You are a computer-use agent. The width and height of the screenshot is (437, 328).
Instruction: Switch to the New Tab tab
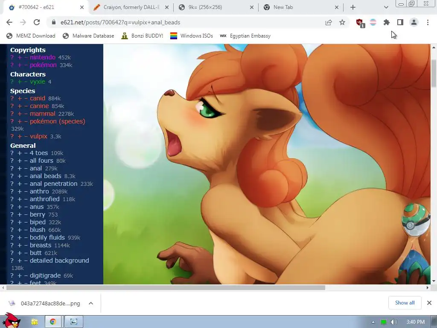tap(301, 7)
